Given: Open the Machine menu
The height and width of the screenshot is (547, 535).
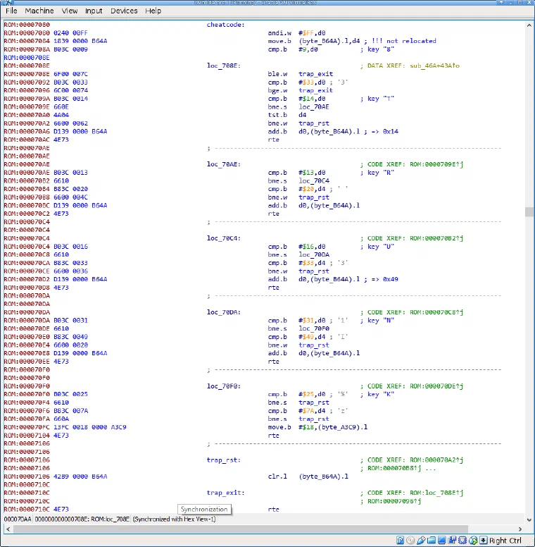Looking at the screenshot, I should pos(39,11).
